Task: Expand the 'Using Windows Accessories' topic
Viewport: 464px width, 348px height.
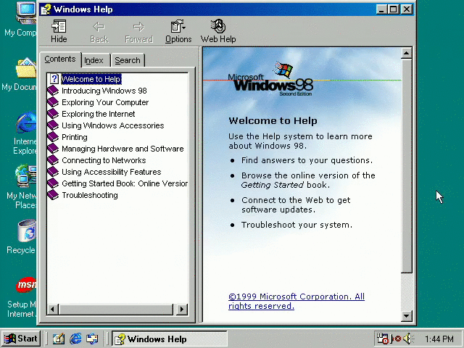Action: click(x=113, y=125)
